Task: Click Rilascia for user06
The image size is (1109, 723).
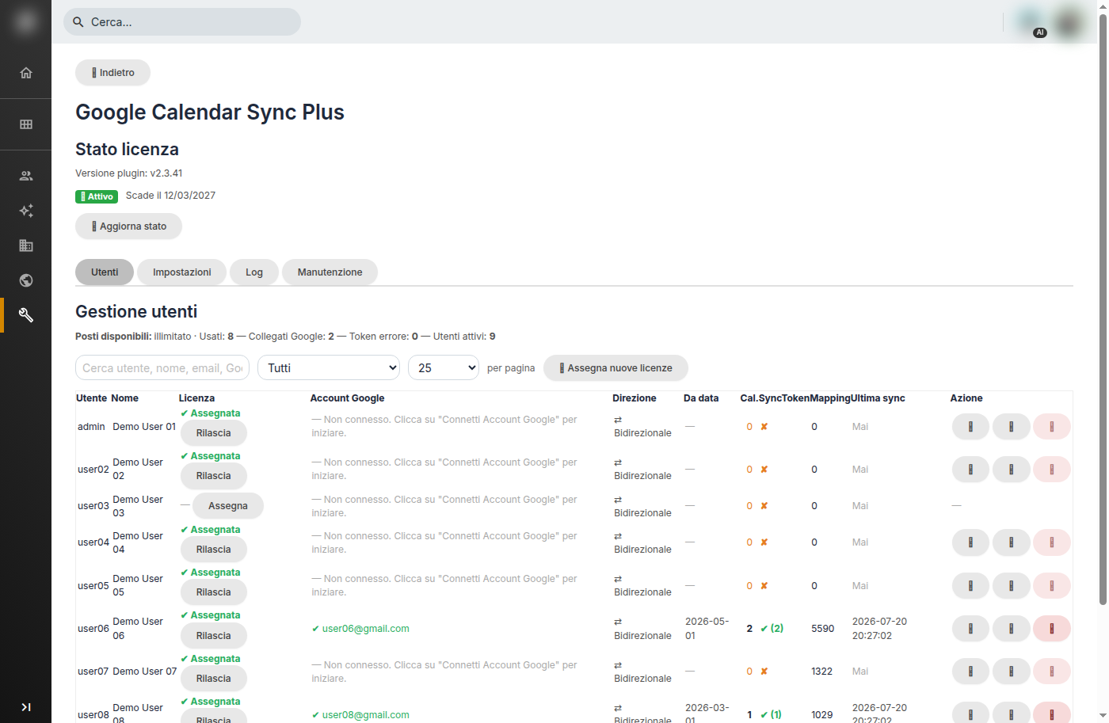Action: point(214,636)
